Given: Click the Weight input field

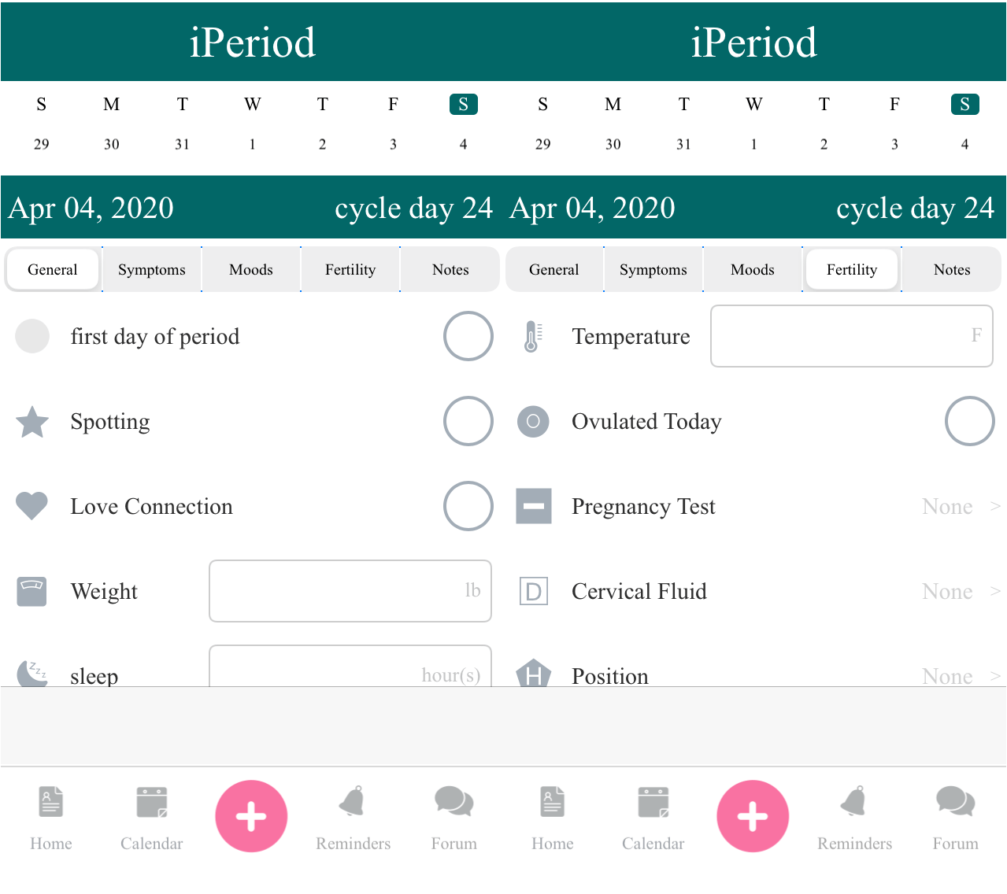Looking at the screenshot, I should (x=350, y=591).
